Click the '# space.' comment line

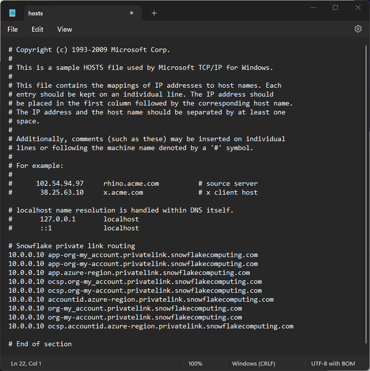point(24,121)
